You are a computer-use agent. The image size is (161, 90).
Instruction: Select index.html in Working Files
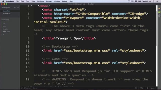(7, 11)
